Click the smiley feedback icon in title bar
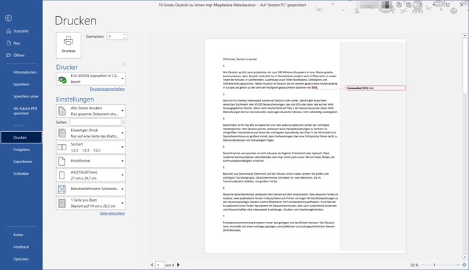 pos(399,5)
